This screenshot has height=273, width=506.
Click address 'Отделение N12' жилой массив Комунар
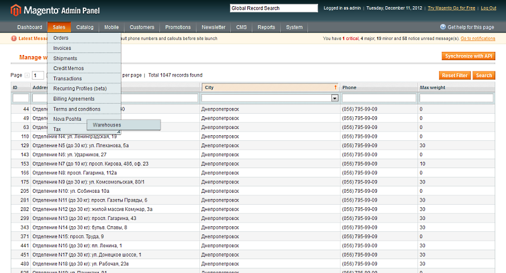tap(92, 209)
